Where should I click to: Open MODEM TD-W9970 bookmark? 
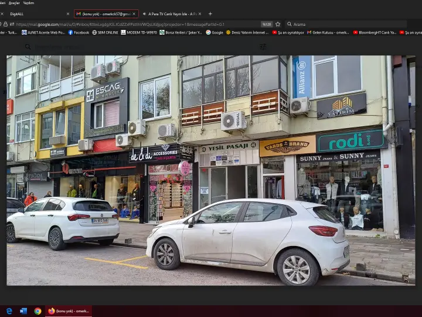139,32
